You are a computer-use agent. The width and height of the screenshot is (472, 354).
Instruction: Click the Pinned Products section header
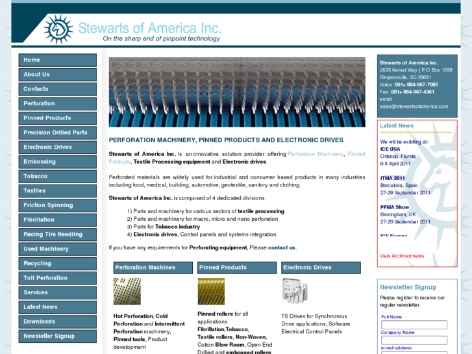tap(237, 268)
